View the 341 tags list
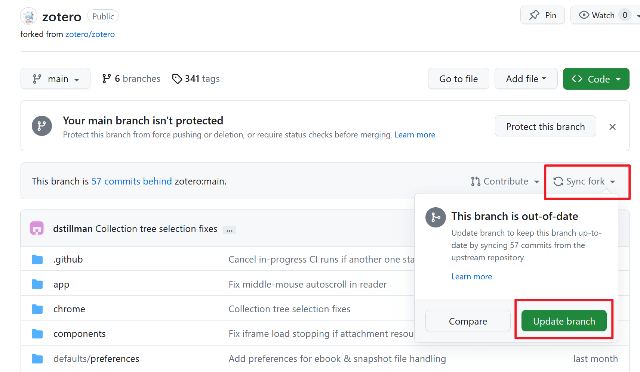The height and width of the screenshot is (372, 640). tap(196, 79)
